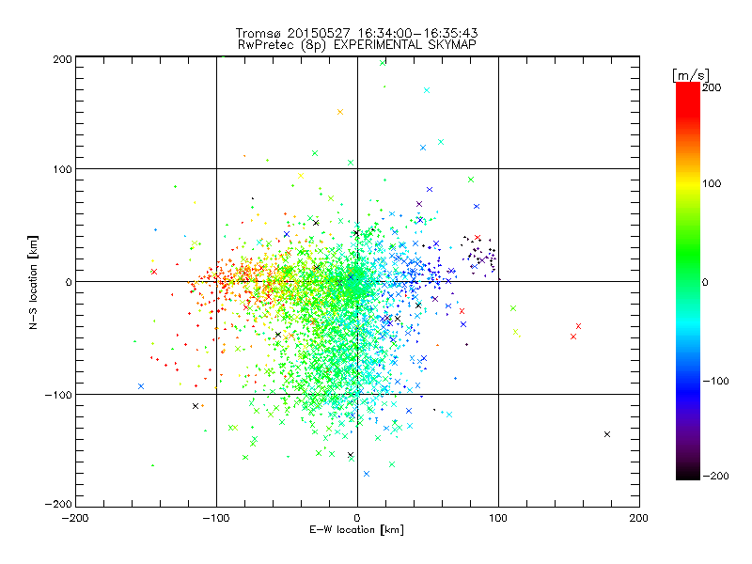Click the colorbar label '-200' at bottom
This screenshot has width=752, height=564.
pos(715,476)
